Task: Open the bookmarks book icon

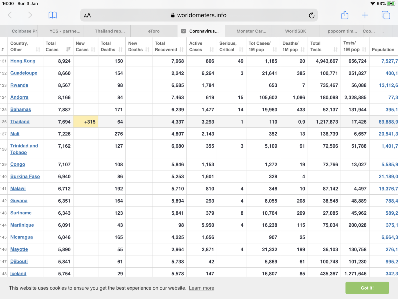Action: coord(53,15)
